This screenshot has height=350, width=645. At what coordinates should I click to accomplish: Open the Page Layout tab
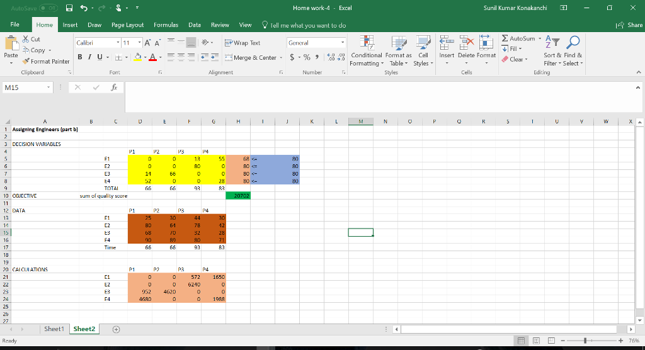127,25
